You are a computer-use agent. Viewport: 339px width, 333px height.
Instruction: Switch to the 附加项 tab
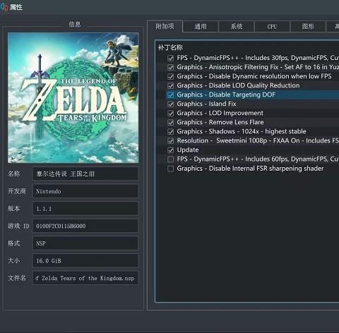165,26
